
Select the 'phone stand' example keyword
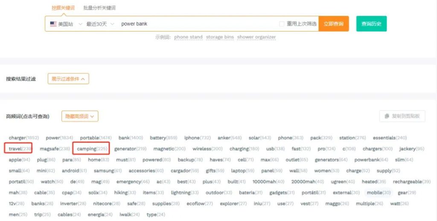pyautogui.click(x=188, y=37)
